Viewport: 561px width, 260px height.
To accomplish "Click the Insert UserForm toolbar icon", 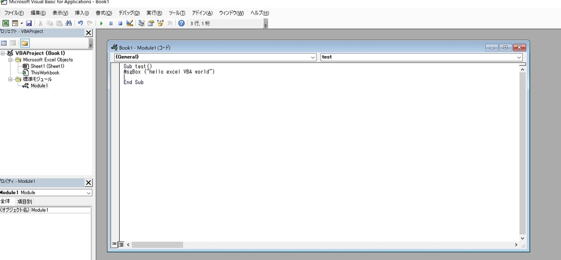I will tap(15, 23).
